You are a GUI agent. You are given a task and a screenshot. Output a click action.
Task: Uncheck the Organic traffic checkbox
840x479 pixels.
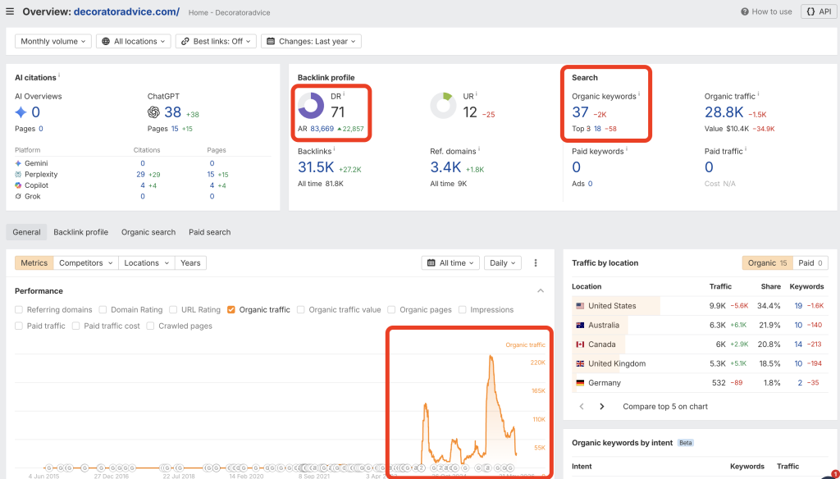[x=231, y=310]
